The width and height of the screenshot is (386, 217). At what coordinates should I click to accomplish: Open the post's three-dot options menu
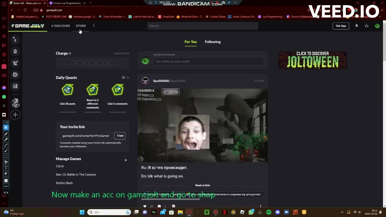point(261,206)
